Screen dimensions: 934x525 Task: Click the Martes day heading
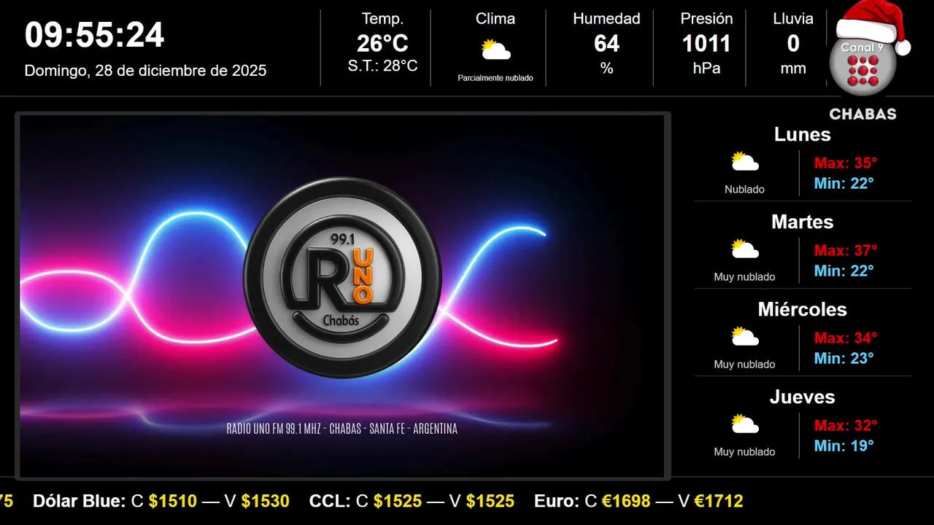click(803, 222)
